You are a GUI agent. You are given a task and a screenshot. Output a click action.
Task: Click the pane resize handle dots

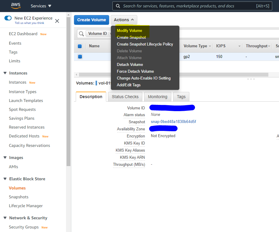tap(251, 79)
